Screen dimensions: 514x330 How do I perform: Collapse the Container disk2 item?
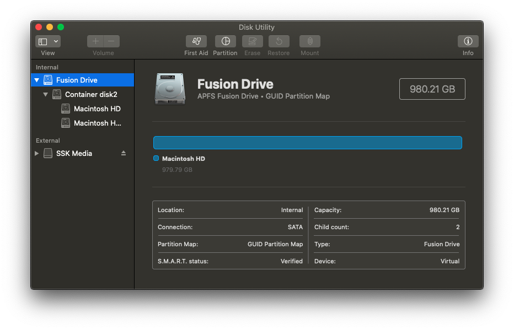tap(46, 95)
